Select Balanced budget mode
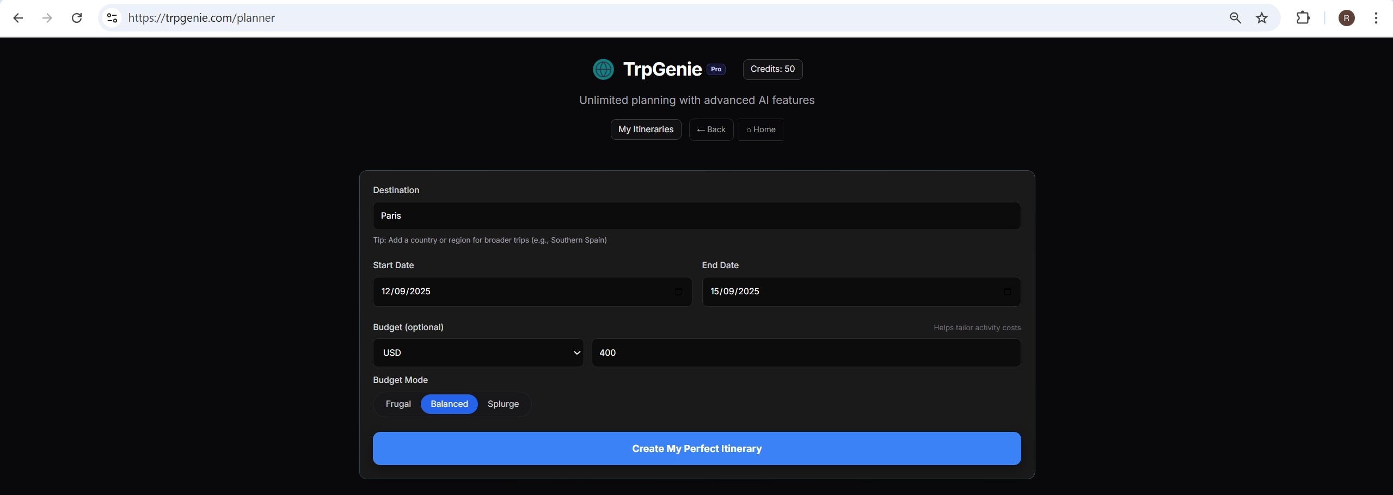The width and height of the screenshot is (1393, 495). [449, 404]
